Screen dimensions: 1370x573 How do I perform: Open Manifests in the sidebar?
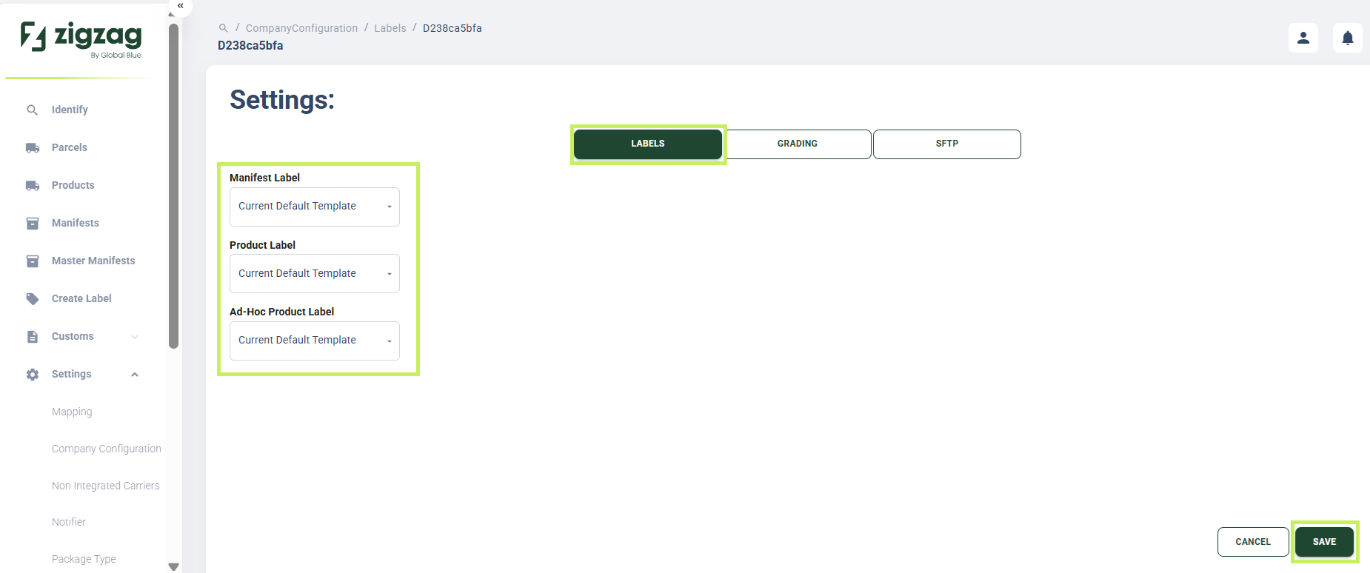pyautogui.click(x=76, y=223)
